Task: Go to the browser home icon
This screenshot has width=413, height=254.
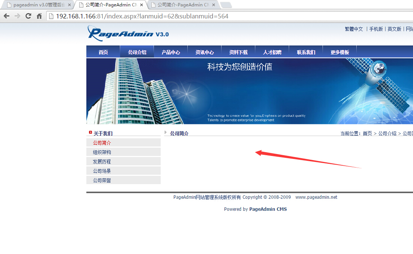Action: coord(39,16)
